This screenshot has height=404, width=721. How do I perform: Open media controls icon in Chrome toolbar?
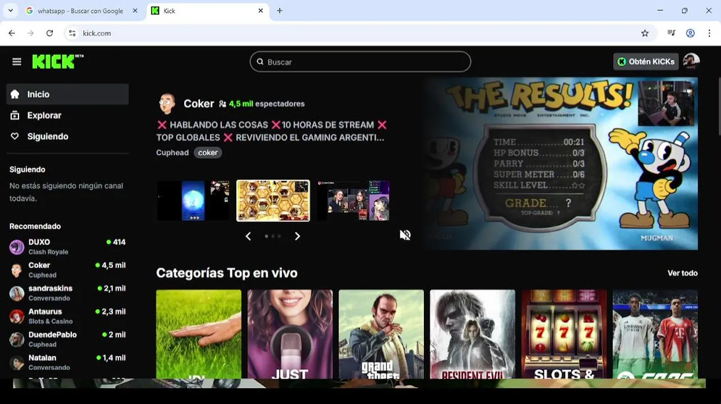[x=671, y=33]
